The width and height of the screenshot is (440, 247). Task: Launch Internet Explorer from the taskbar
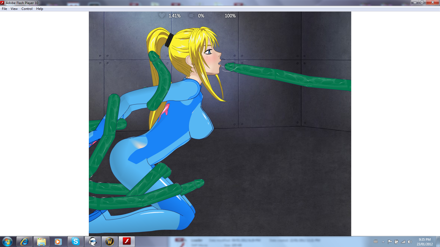click(24, 242)
